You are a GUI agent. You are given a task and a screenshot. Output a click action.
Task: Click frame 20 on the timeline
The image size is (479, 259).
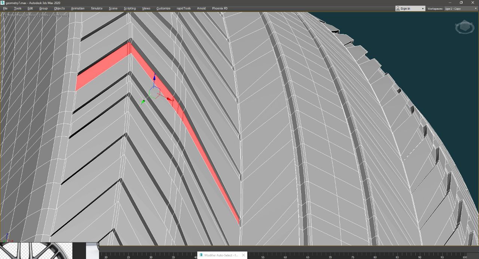click(106, 257)
